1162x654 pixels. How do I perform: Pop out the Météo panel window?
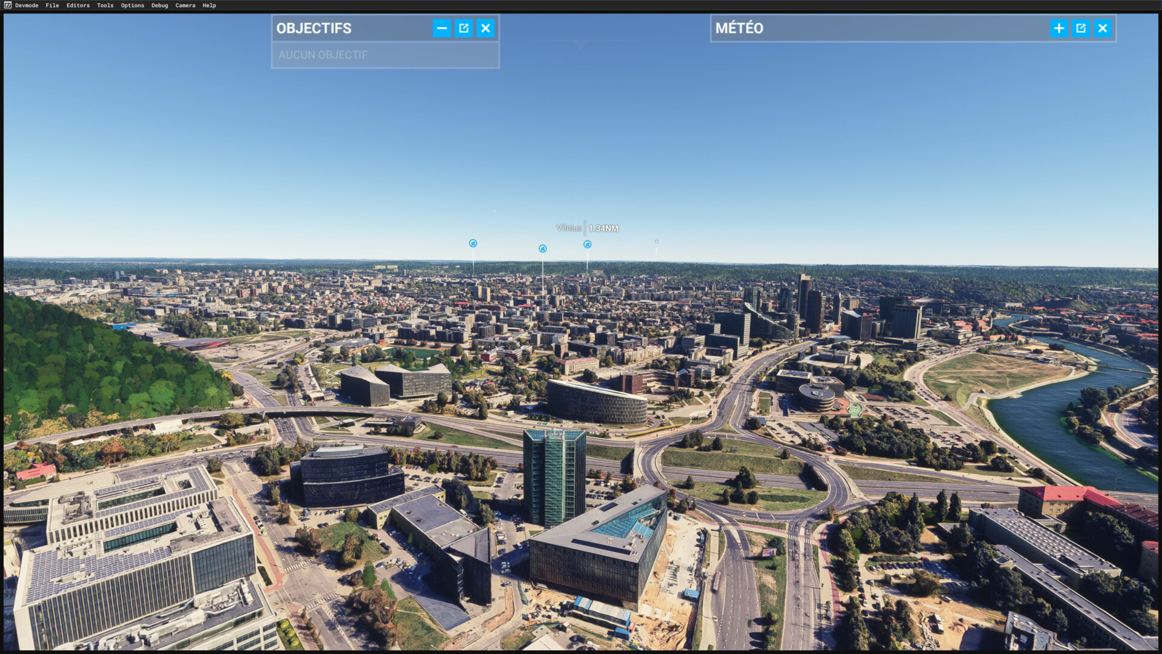tap(1081, 28)
